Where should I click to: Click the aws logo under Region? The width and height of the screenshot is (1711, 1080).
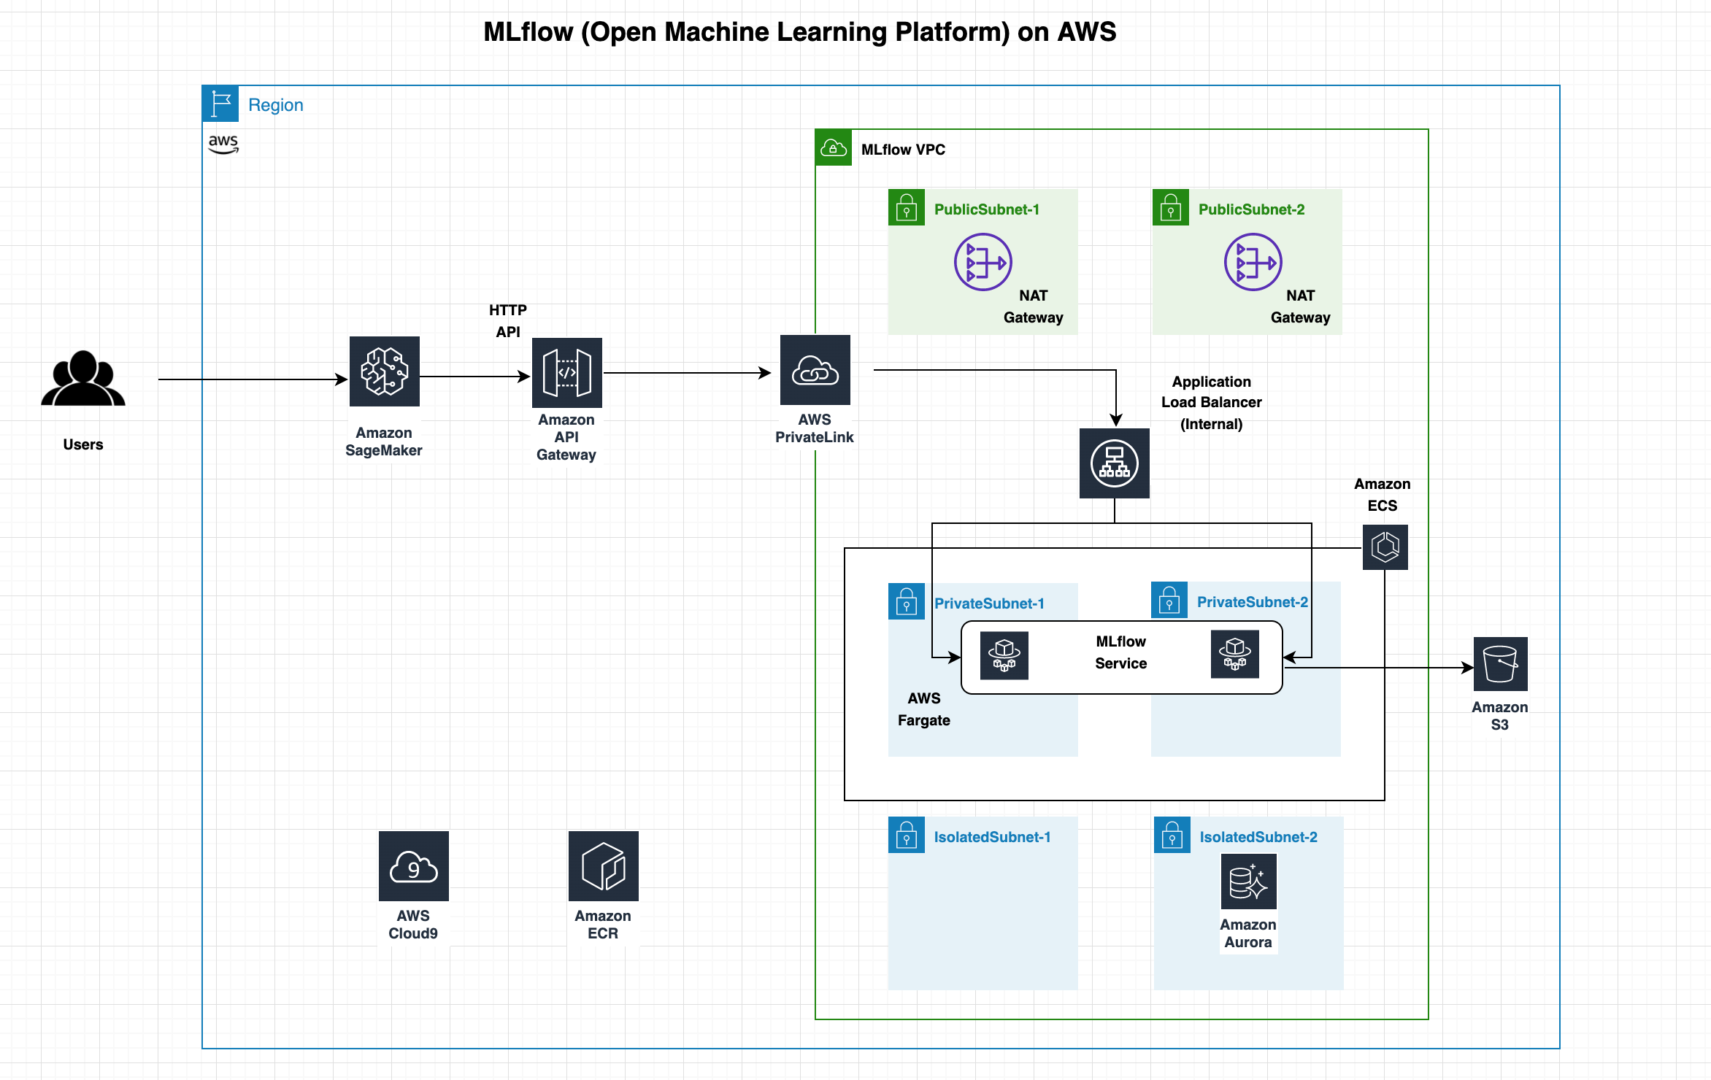pyautogui.click(x=223, y=144)
